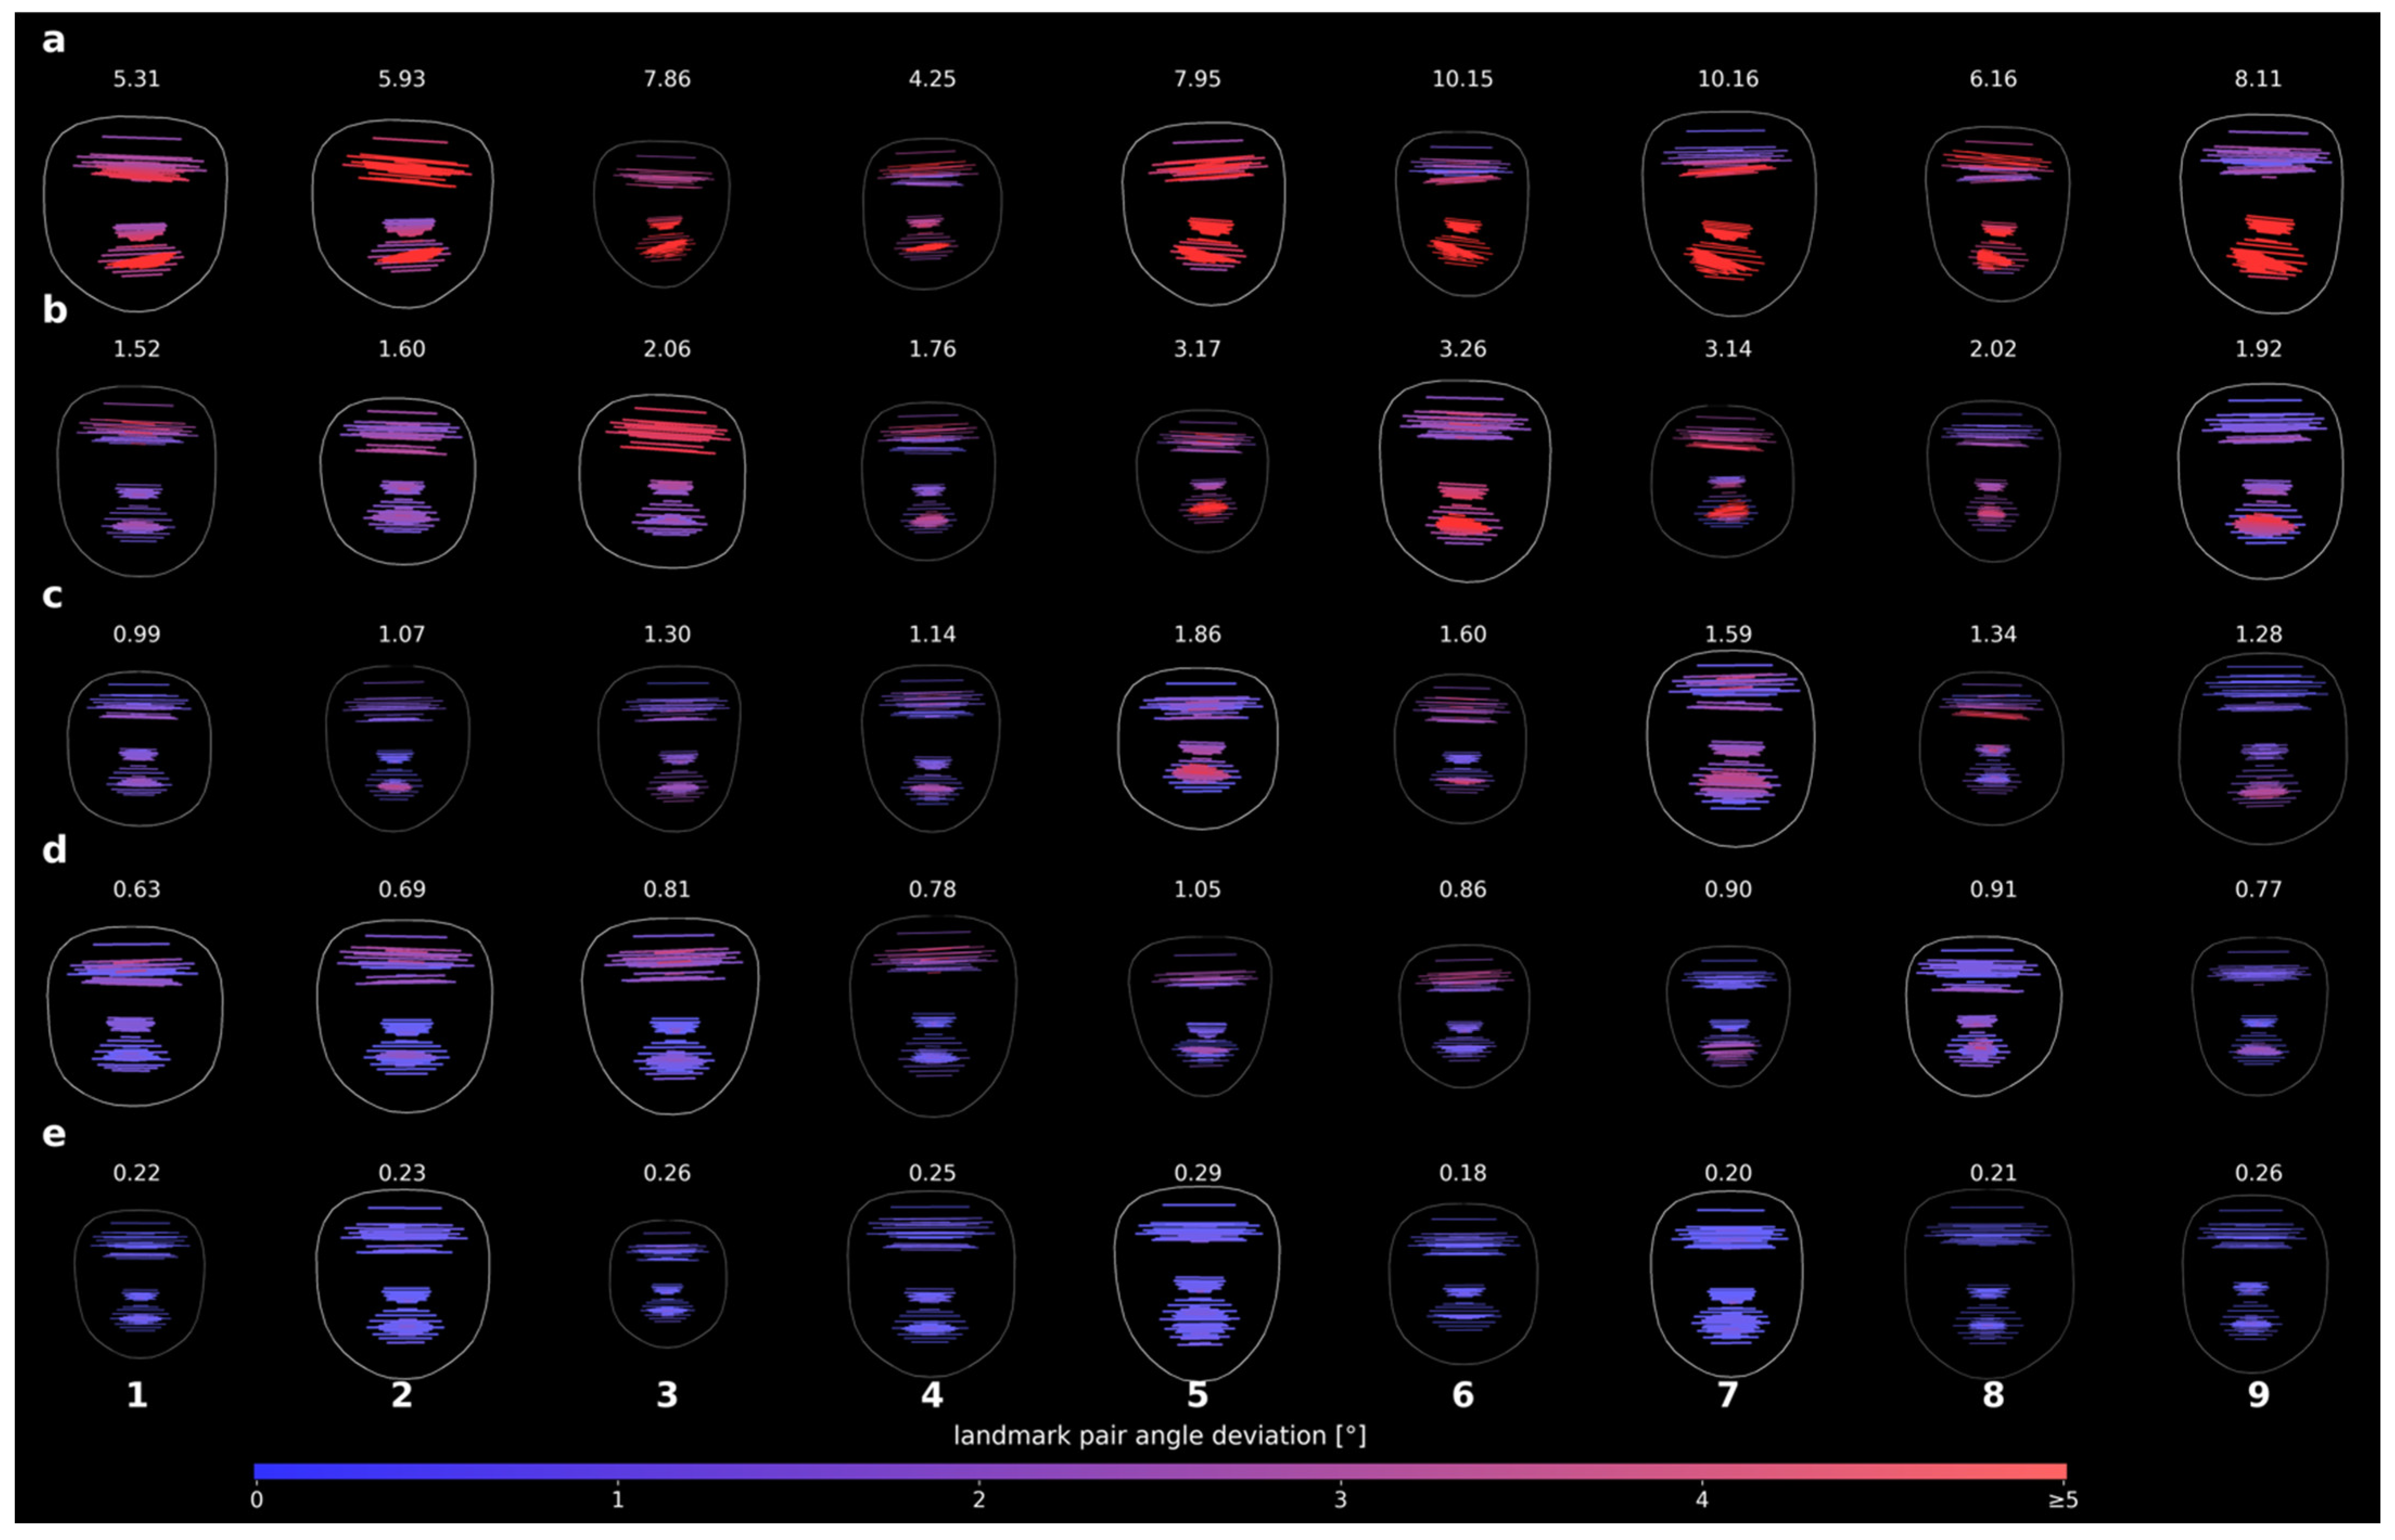This screenshot has height=1540, width=2395.
Task: Click column number 1 at bottom
Action: [x=137, y=1394]
